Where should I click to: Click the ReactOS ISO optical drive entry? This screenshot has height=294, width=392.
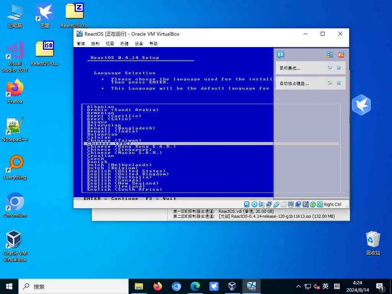(277, 217)
